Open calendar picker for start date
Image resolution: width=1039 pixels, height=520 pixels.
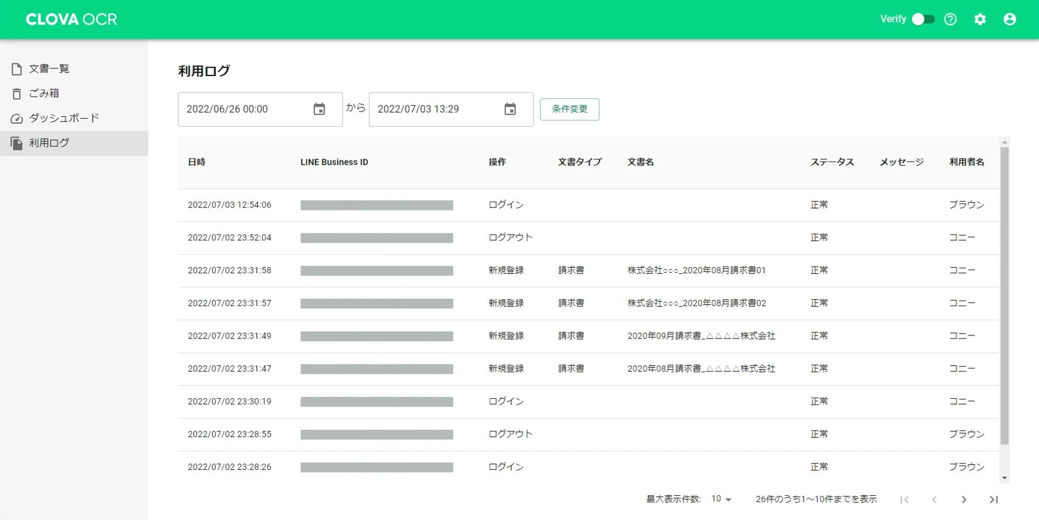[x=319, y=109]
